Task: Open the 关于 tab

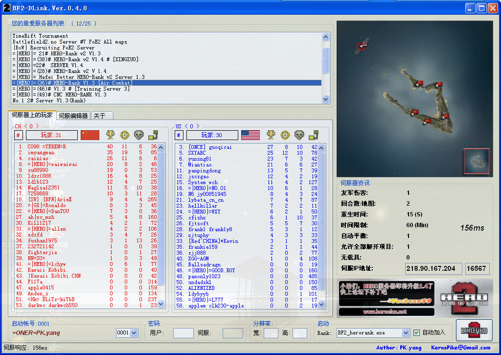Action: click(102, 116)
